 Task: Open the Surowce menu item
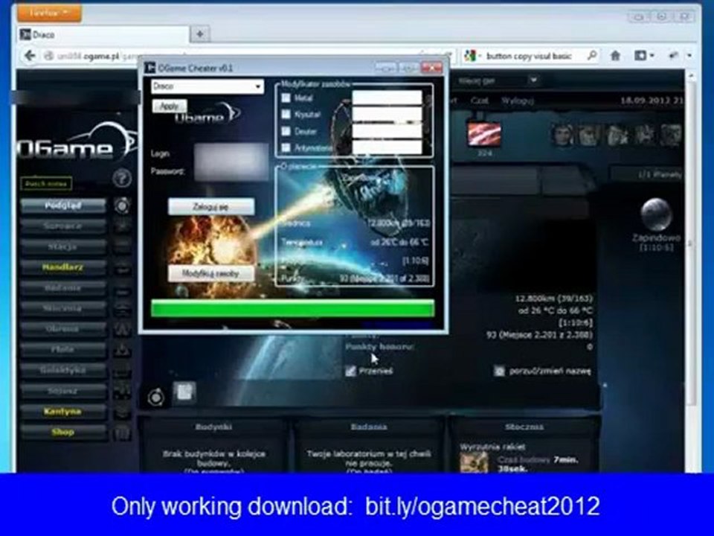click(62, 226)
